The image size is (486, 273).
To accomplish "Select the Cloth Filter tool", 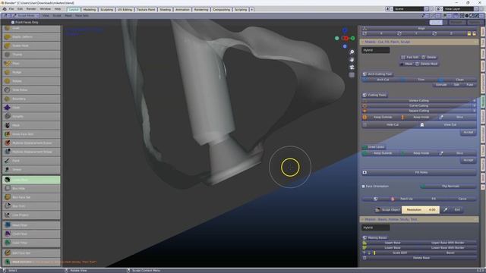I will click(x=31, y=234).
